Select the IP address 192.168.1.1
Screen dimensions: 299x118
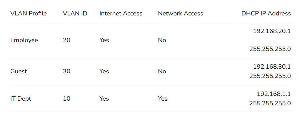274,94
